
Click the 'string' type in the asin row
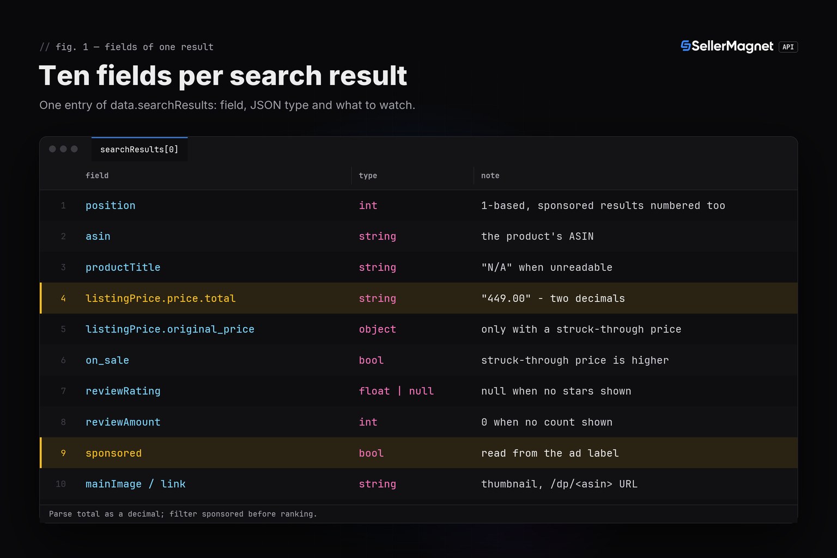(x=378, y=236)
